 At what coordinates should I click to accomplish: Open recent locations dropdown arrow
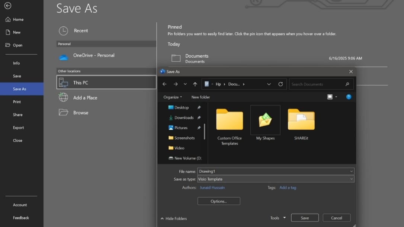185,84
